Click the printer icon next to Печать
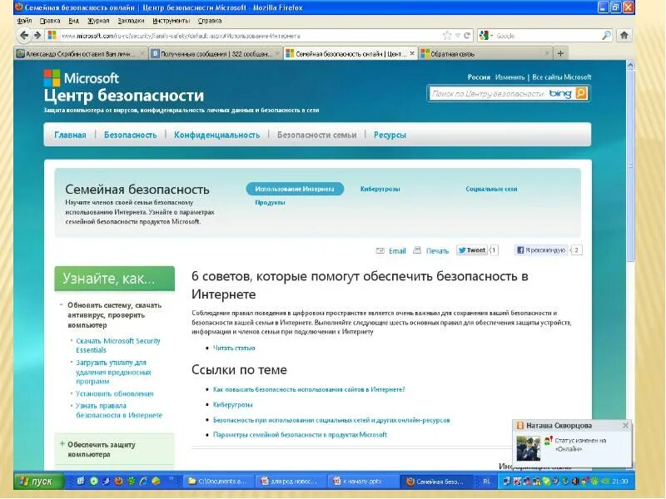Screen dimensions: 666x499 (417, 250)
